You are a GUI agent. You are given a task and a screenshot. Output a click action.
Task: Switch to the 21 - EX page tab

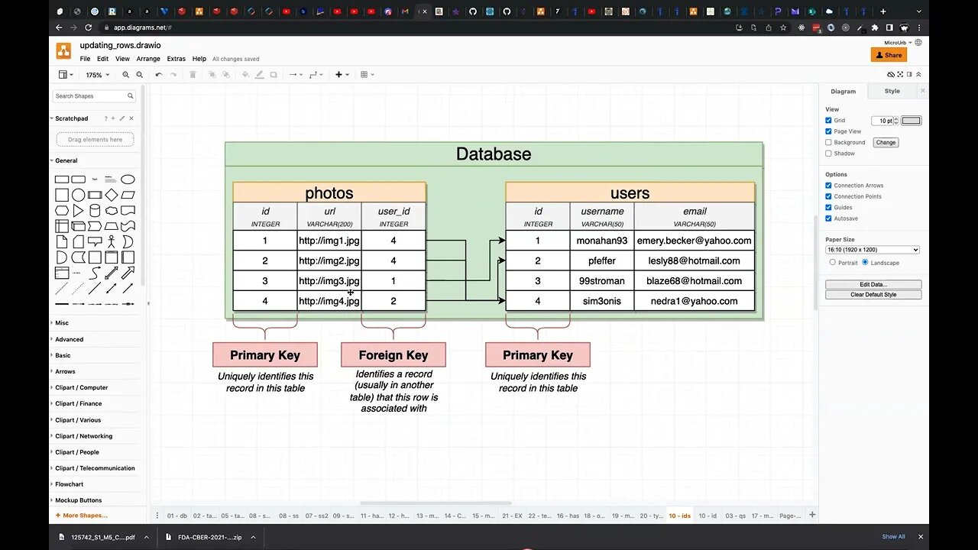tap(512, 516)
